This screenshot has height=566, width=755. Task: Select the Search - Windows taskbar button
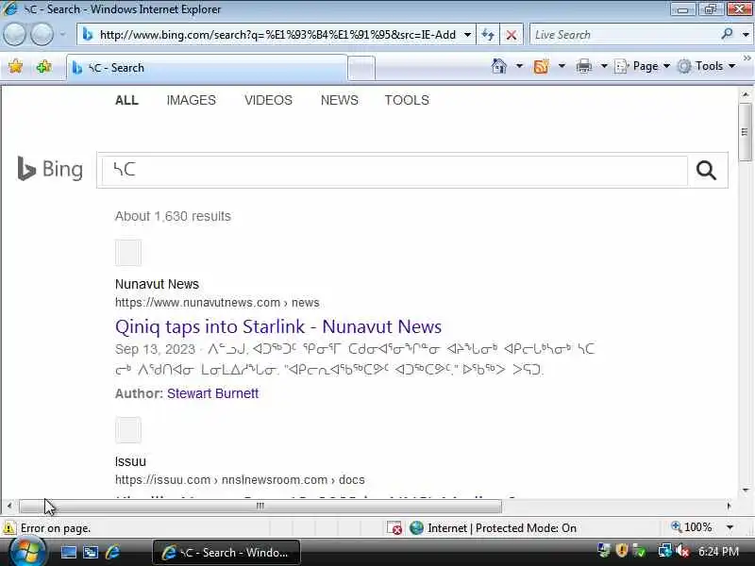click(226, 552)
